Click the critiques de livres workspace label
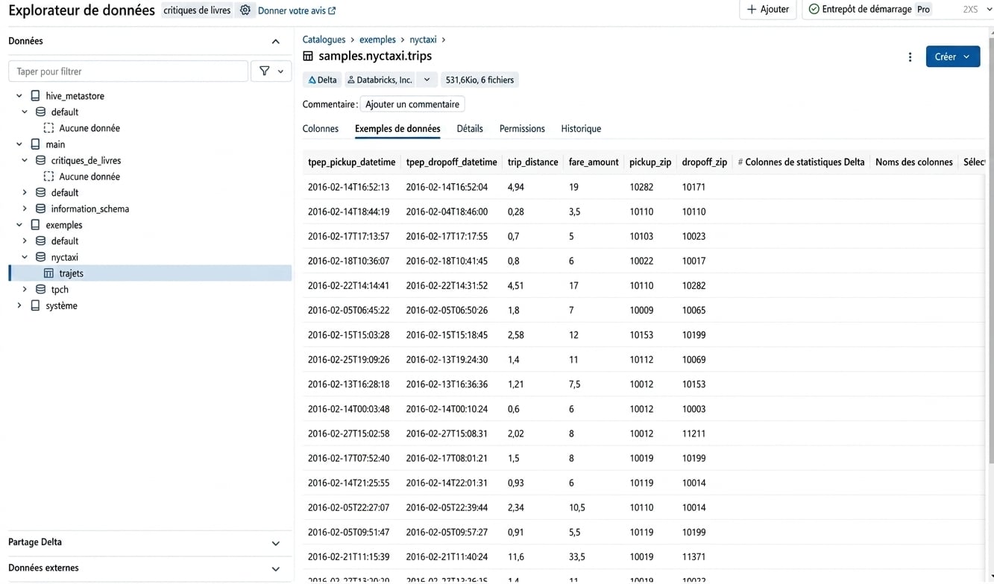Image resolution: width=994 pixels, height=584 pixels. click(197, 10)
